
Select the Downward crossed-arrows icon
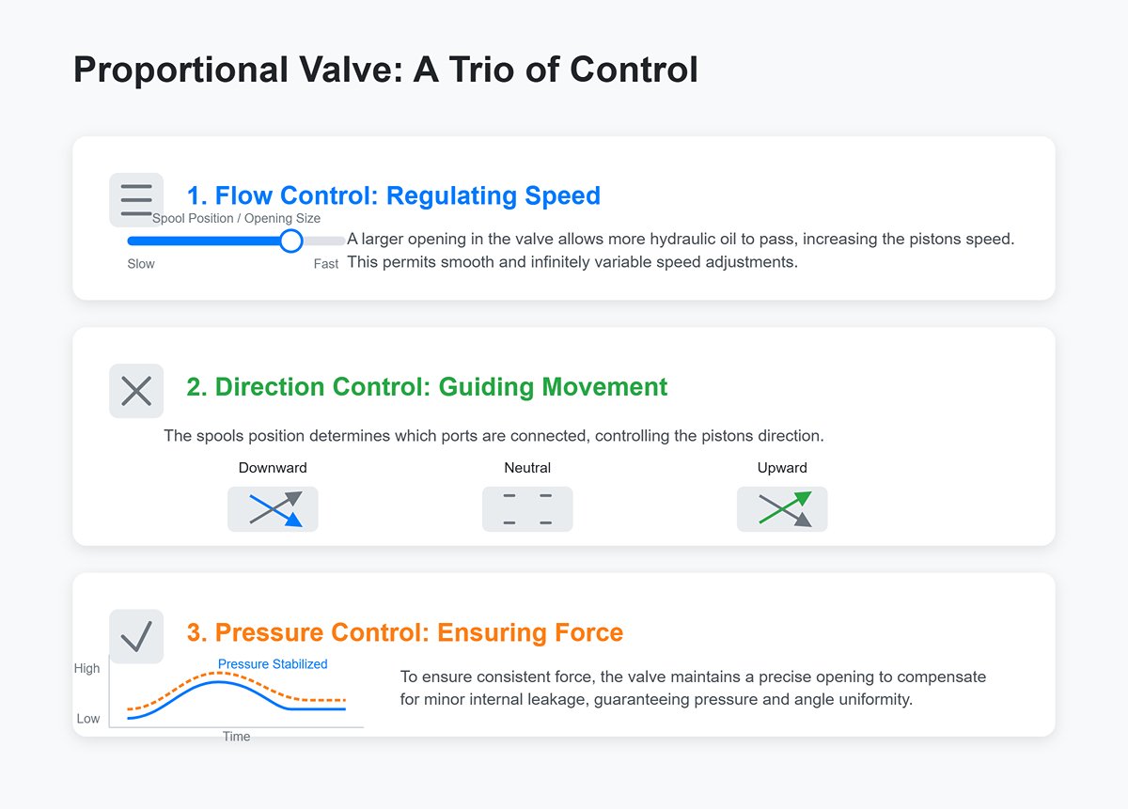click(x=273, y=509)
